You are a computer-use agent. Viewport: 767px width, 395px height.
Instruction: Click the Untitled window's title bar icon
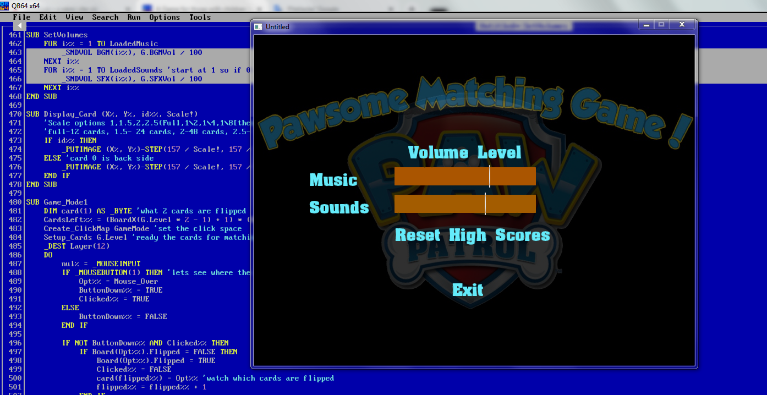[x=259, y=26]
